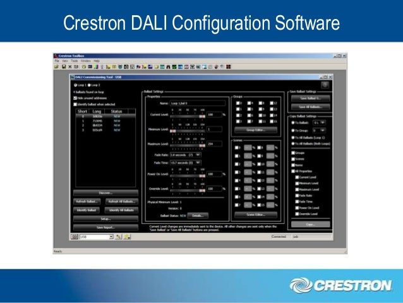The height and width of the screenshot is (303, 403).
Task: Click the Status column header
Action: [x=116, y=111]
